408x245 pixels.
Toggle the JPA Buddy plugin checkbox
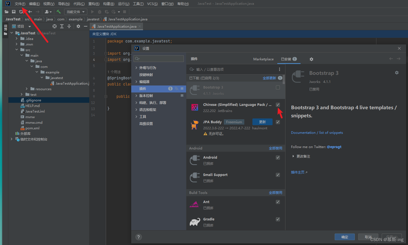coord(278,122)
